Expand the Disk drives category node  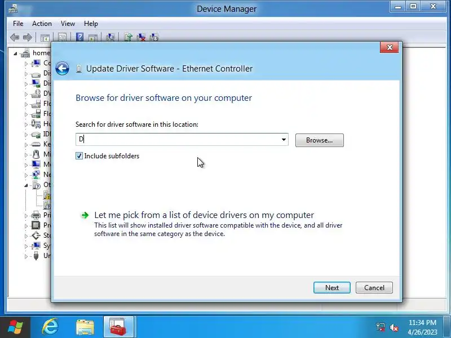click(26, 74)
